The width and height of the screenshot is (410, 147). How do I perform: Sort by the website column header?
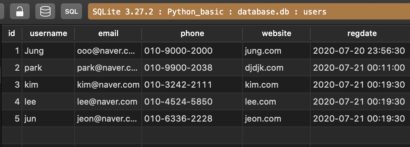click(276, 34)
